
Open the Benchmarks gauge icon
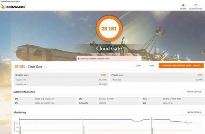[x=196, y=5]
